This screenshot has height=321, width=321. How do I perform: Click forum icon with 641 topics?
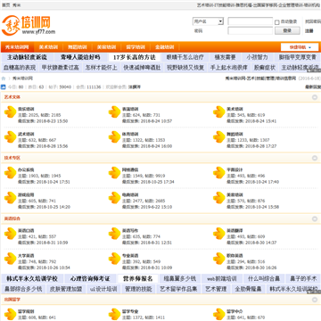point(219,314)
